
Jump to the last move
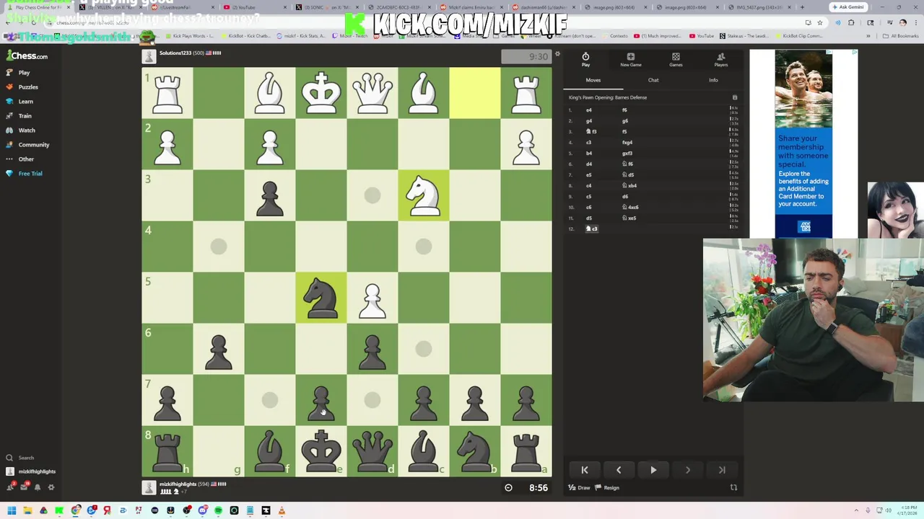point(722,470)
